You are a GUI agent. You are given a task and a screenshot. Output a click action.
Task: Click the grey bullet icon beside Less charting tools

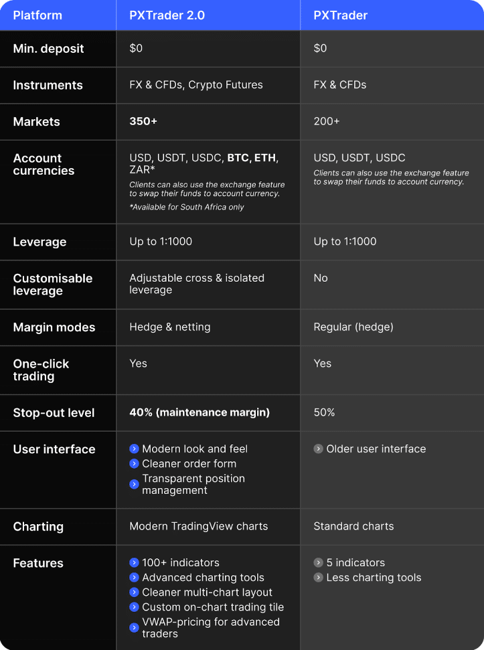click(x=319, y=578)
